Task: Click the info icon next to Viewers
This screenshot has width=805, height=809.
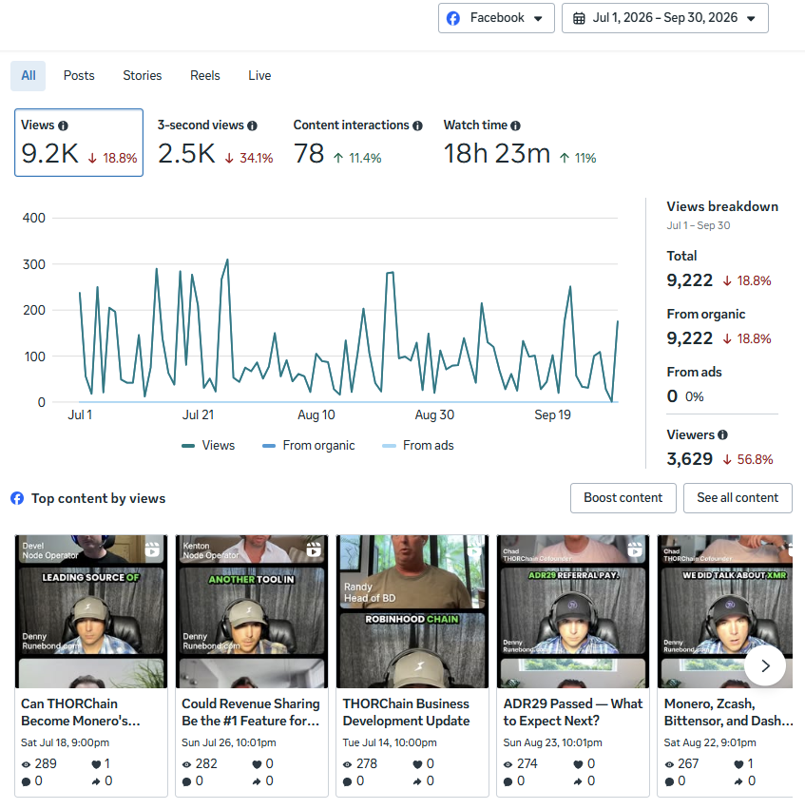Action: (723, 435)
